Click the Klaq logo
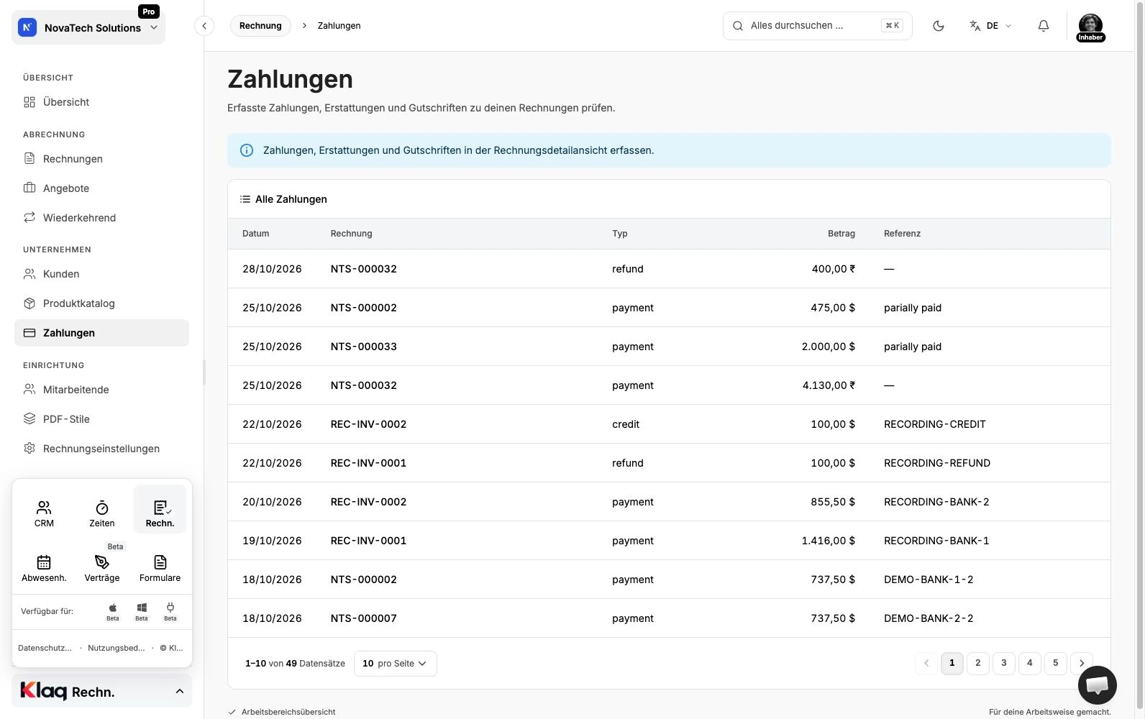The height and width of the screenshot is (719, 1145). (43, 691)
